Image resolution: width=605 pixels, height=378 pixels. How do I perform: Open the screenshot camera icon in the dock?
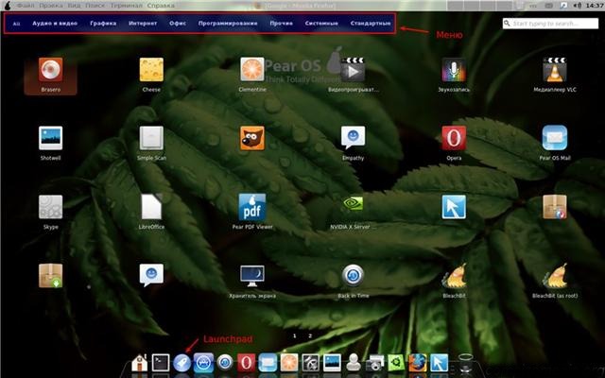(374, 363)
